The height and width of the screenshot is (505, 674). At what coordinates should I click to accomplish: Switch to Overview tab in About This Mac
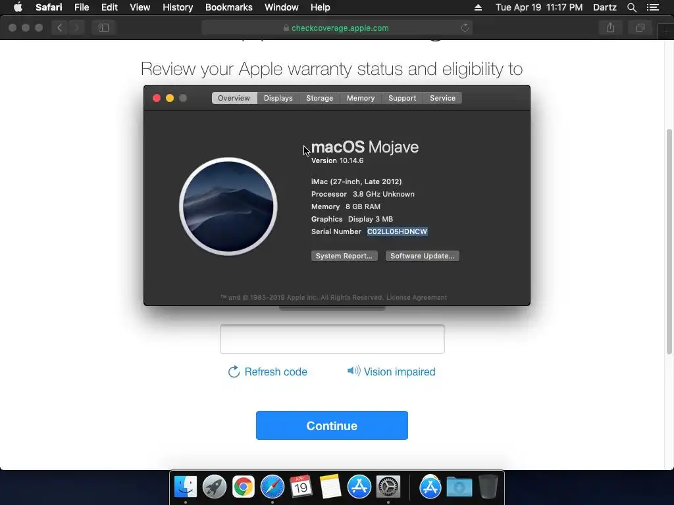pyautogui.click(x=234, y=98)
